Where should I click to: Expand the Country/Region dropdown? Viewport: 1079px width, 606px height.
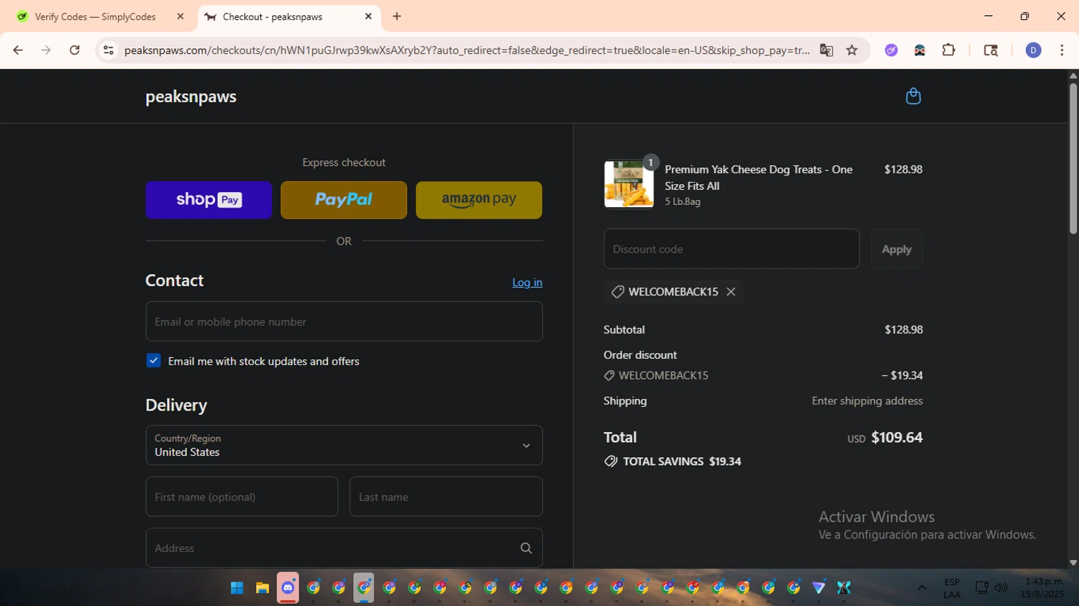pos(344,446)
